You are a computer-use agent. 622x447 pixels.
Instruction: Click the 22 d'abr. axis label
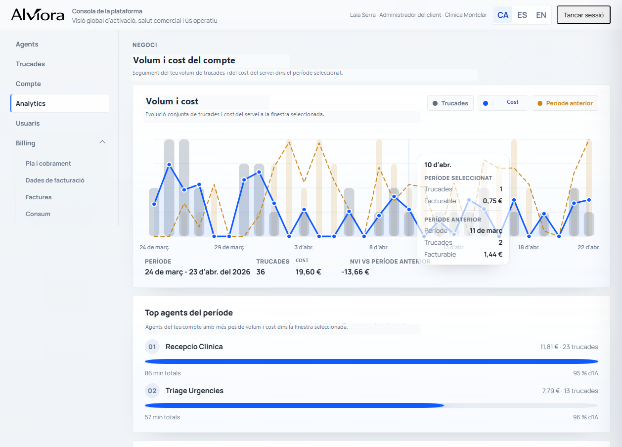point(588,247)
